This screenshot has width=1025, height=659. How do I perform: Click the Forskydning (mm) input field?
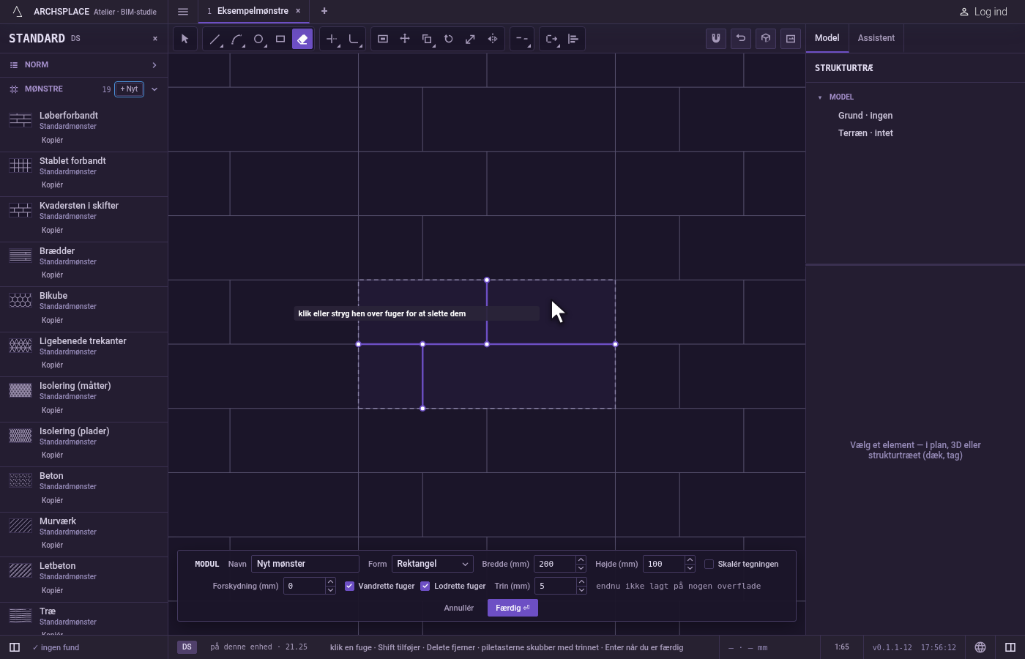click(305, 586)
